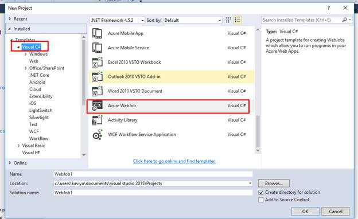Select the Visual F# node
Viewport: 358px width, 219px height.
[31, 152]
